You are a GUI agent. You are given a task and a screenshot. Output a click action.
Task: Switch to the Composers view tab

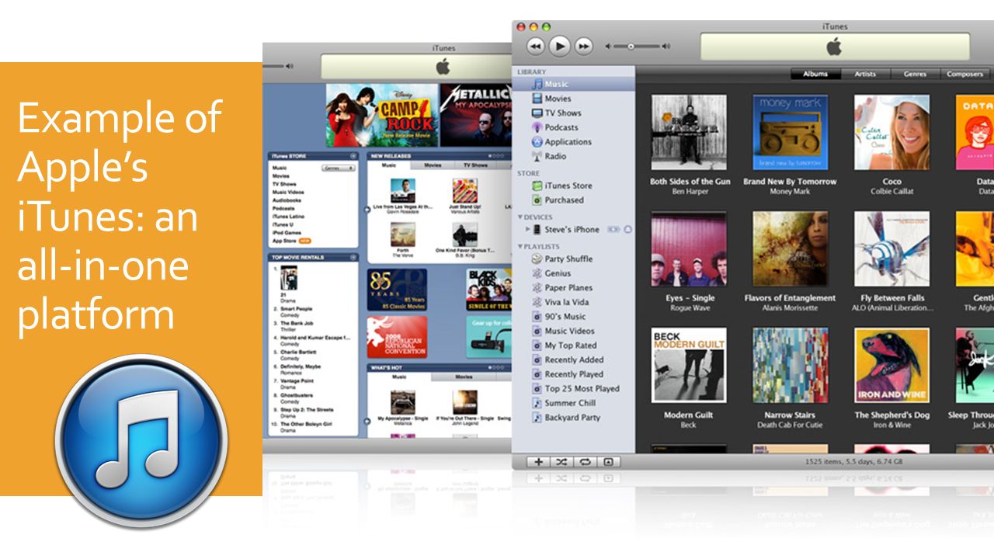964,75
